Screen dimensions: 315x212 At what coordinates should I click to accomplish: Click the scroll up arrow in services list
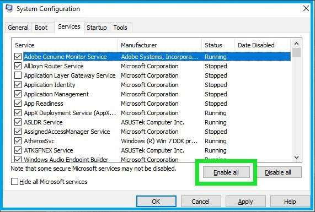tap(296, 44)
